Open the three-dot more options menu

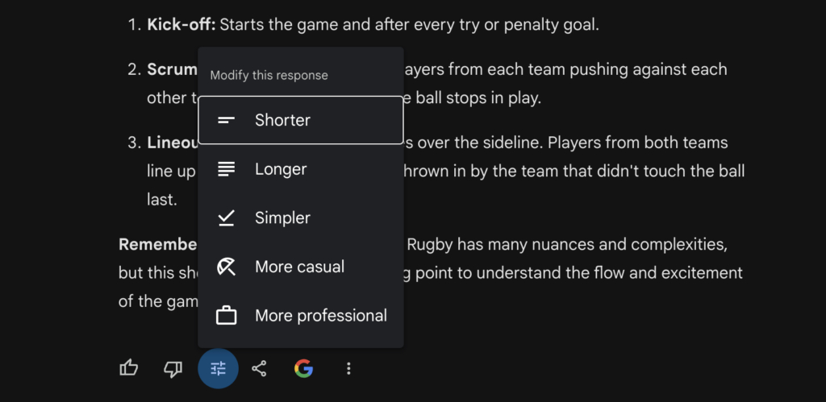[x=348, y=368]
